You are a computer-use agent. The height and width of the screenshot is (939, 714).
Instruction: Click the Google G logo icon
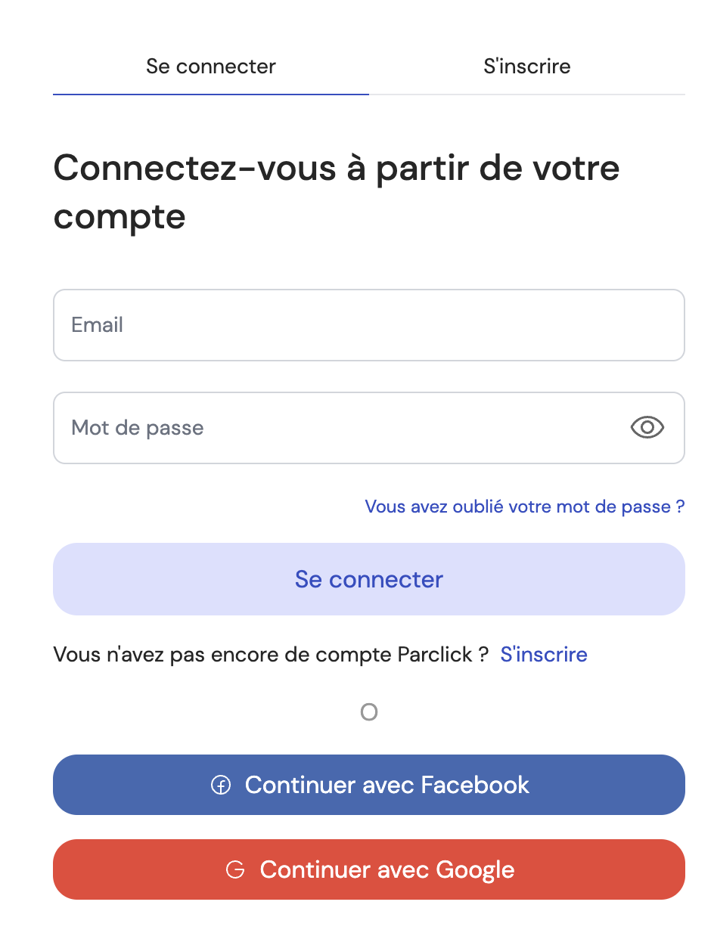click(x=235, y=870)
